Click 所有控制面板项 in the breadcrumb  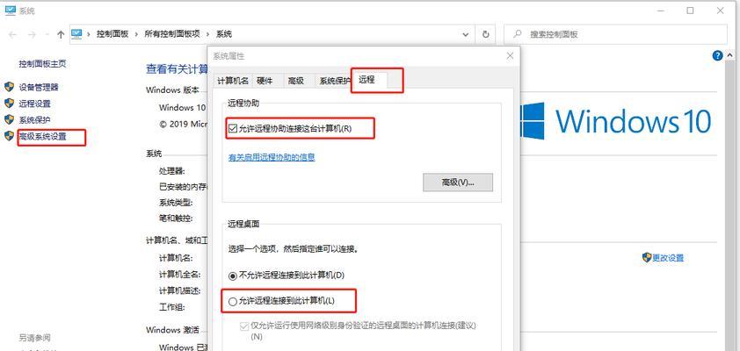point(171,34)
